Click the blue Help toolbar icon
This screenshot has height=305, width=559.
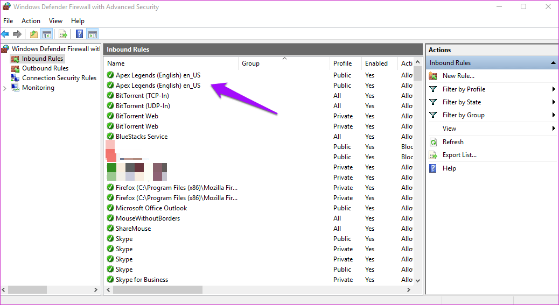coord(80,34)
